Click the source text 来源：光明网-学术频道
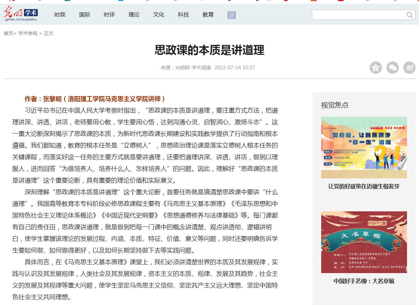Viewport: 419px width, 305px height. tap(186, 68)
